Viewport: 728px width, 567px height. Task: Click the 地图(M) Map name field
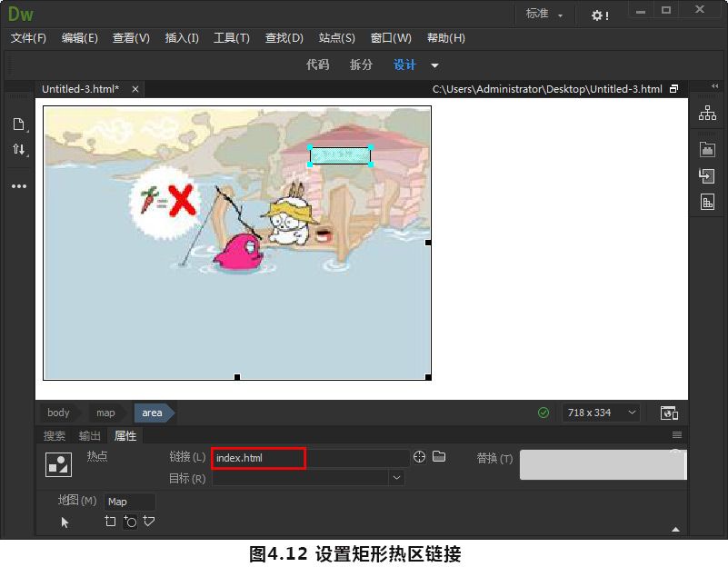130,502
